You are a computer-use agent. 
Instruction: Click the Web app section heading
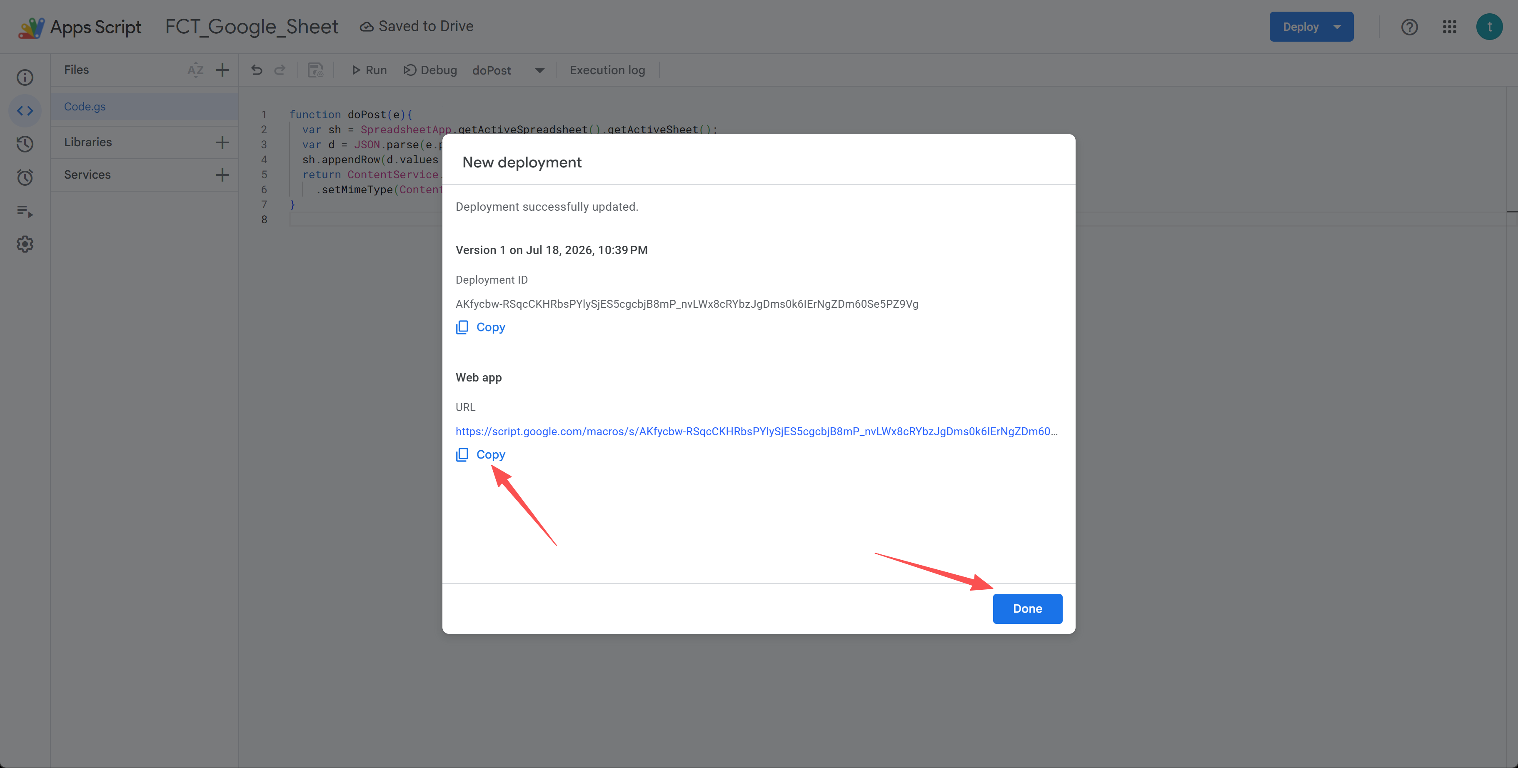pyautogui.click(x=479, y=377)
